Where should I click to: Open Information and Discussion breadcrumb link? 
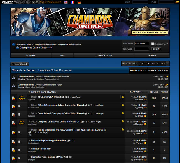[69, 45]
